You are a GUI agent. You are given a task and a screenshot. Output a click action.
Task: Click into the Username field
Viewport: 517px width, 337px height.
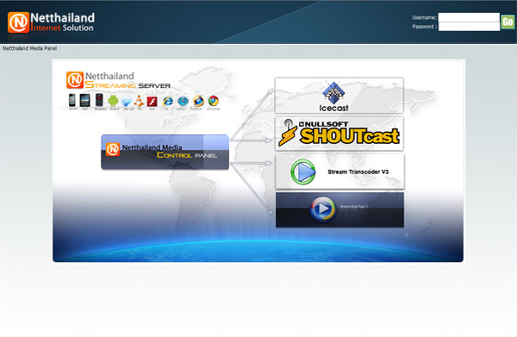tap(469, 17)
